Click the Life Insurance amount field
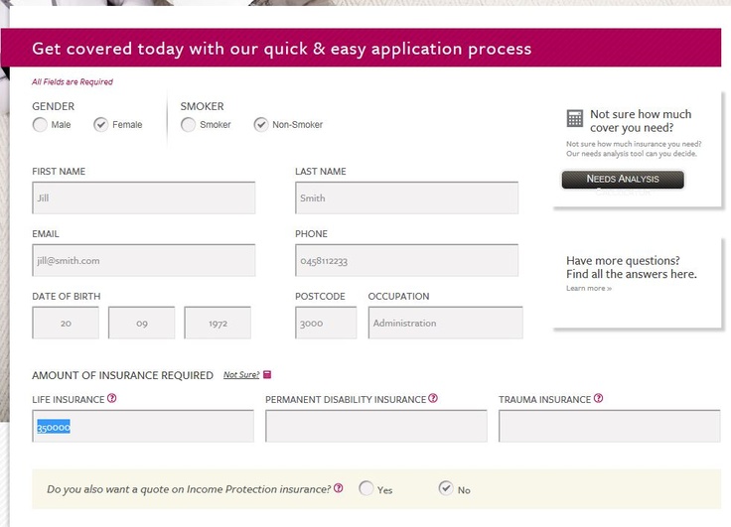731x527 pixels. coord(143,426)
